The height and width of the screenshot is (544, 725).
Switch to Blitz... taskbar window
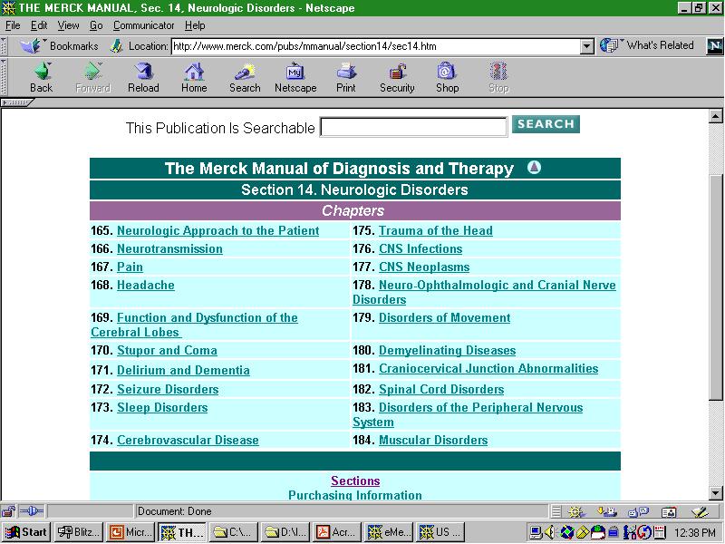[x=78, y=532]
